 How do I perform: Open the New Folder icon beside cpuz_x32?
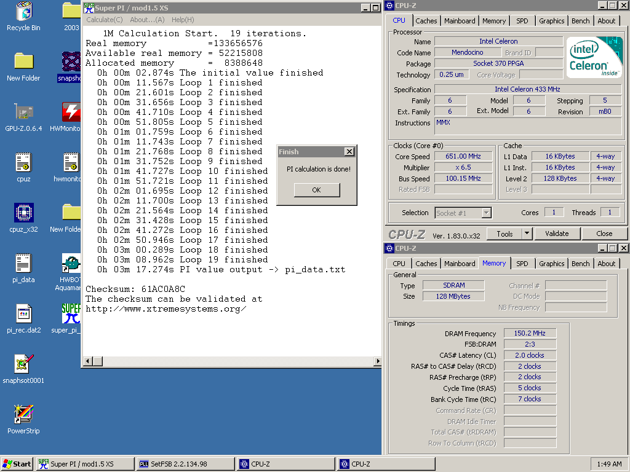(x=71, y=213)
